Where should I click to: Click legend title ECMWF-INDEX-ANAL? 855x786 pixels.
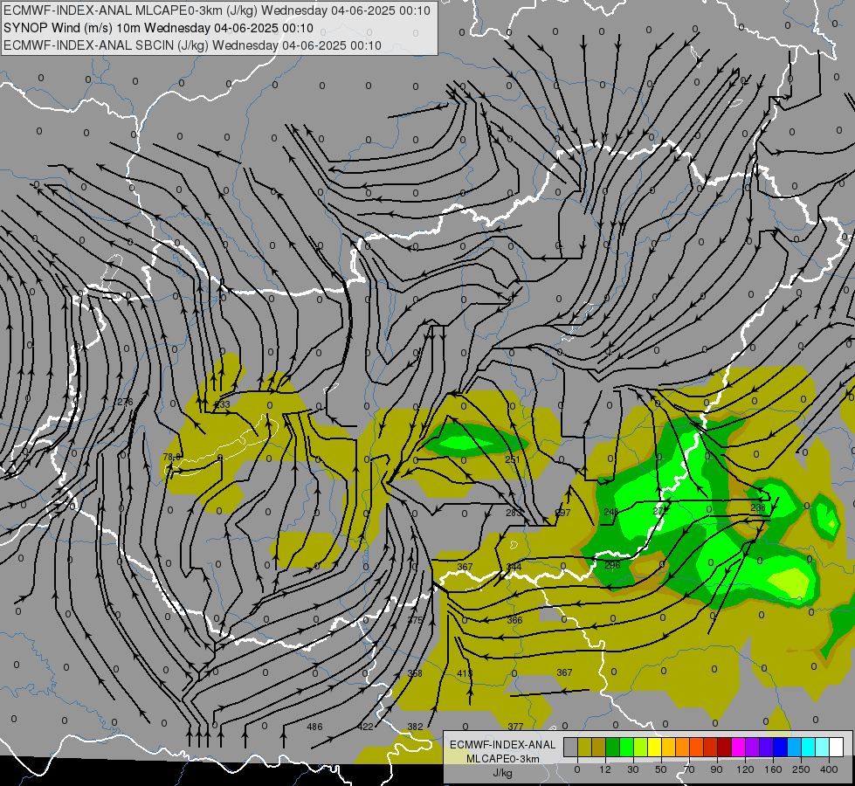pos(502,745)
